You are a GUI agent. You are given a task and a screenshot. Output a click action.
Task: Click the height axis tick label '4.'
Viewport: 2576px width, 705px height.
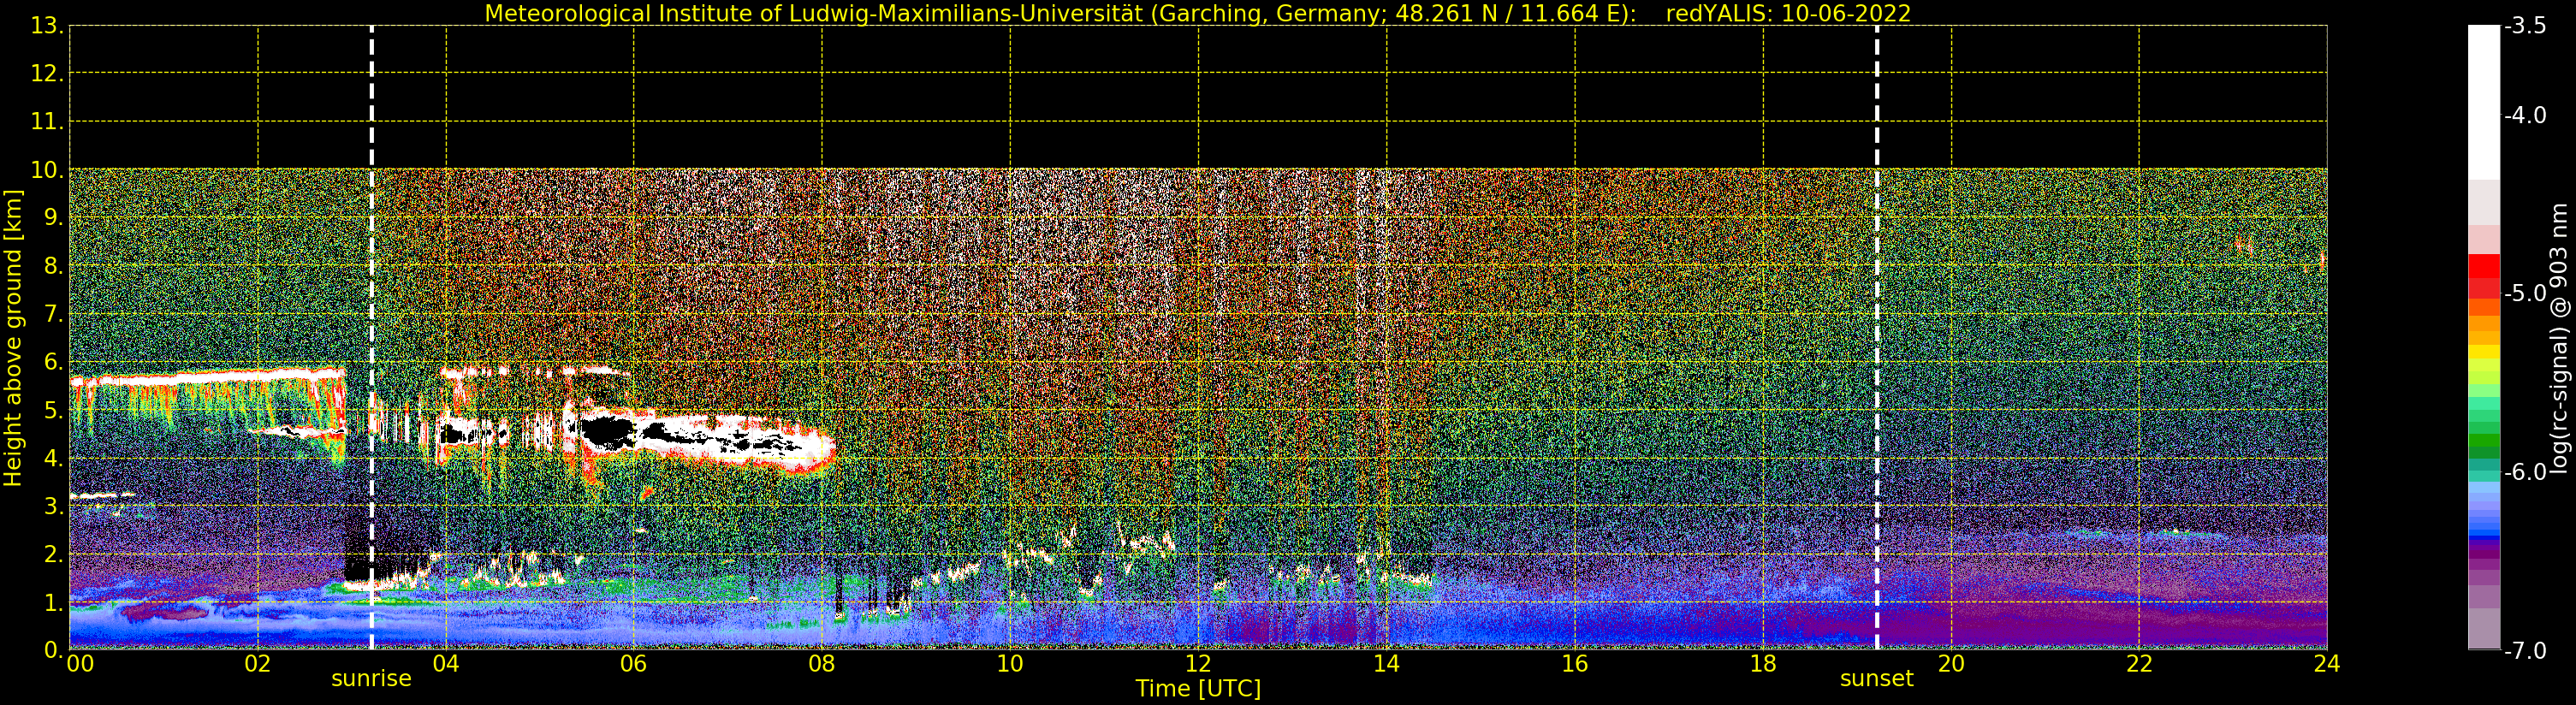pos(54,458)
